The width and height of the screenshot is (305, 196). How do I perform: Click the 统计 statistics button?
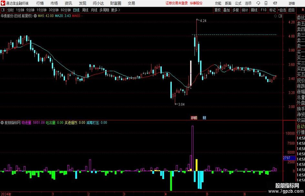(x=245, y=10)
